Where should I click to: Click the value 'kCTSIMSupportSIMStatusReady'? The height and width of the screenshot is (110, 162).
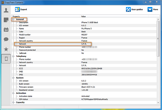coord(95,99)
